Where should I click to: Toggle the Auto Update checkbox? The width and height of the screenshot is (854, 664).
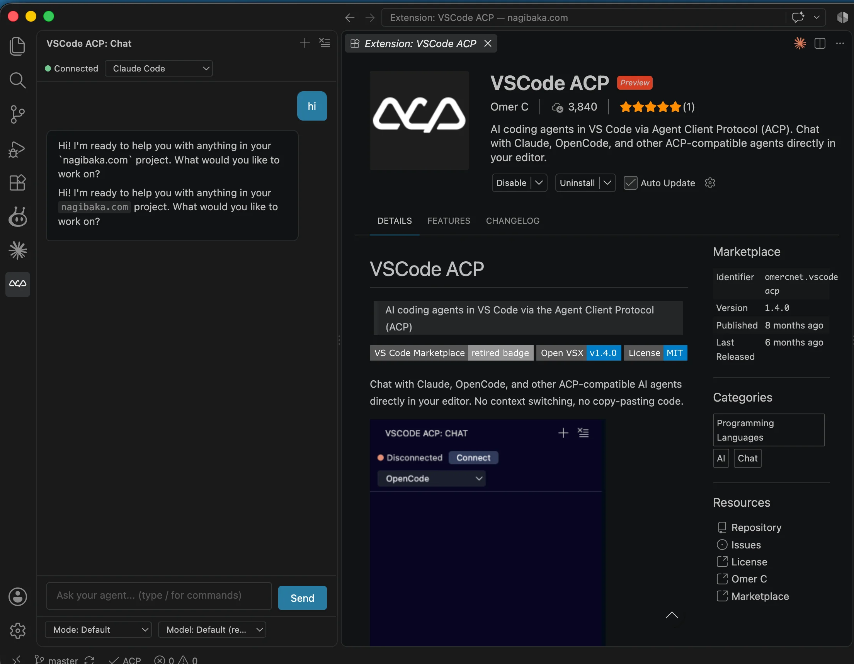click(630, 183)
